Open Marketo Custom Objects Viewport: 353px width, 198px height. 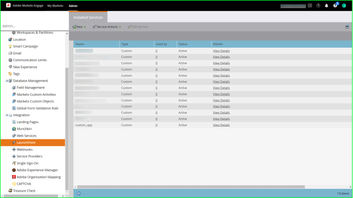click(x=36, y=101)
